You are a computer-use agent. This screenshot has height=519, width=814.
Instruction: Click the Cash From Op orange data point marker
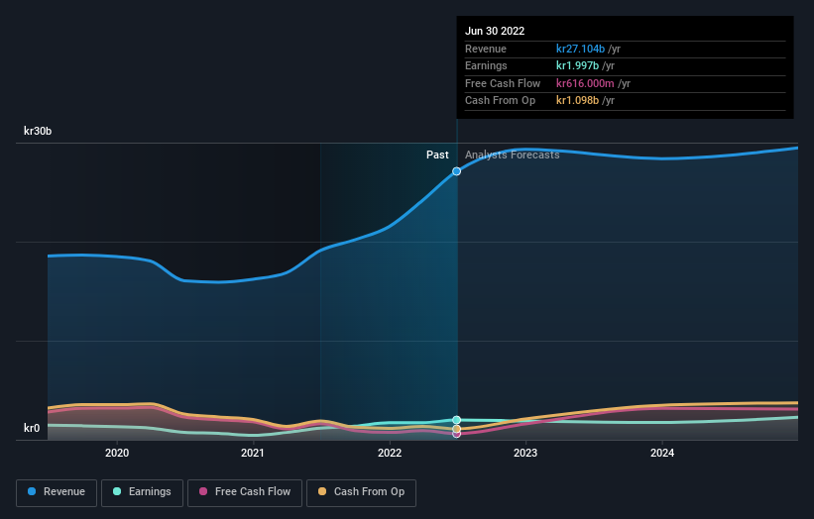[x=456, y=429]
